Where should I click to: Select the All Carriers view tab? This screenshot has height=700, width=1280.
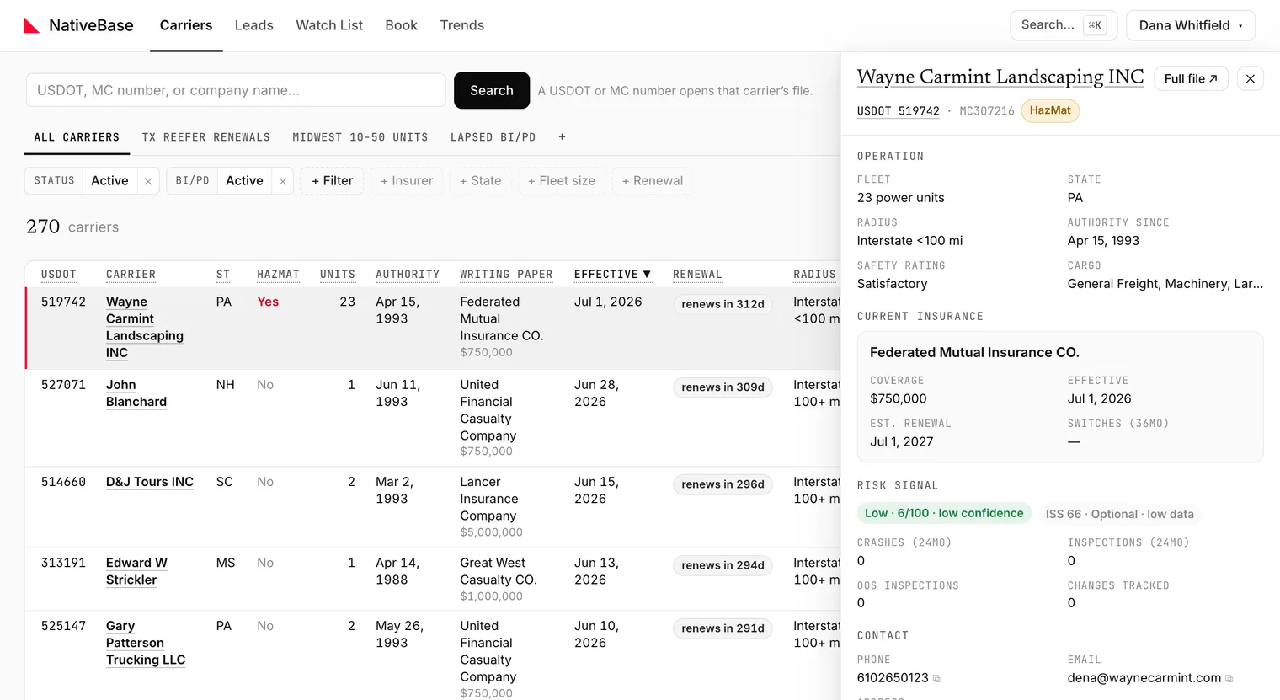pos(77,137)
